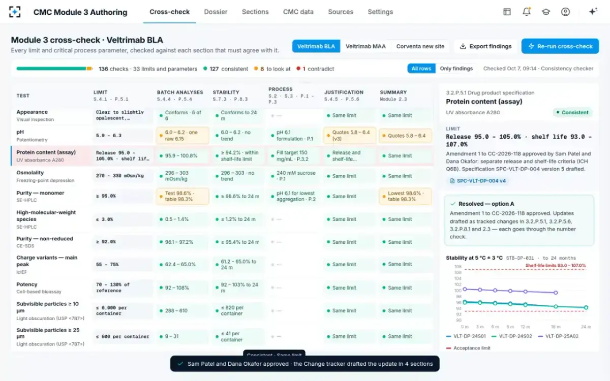Open the Settings tab

380,12
